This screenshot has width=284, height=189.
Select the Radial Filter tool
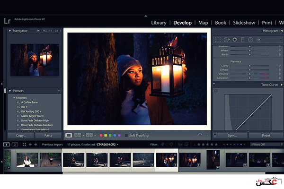pos(250,40)
